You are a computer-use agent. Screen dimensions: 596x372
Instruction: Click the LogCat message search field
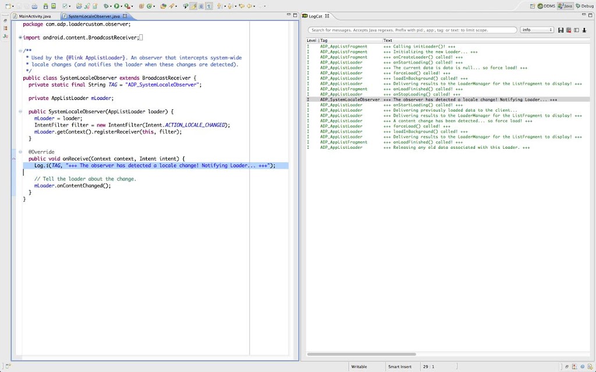tap(412, 30)
